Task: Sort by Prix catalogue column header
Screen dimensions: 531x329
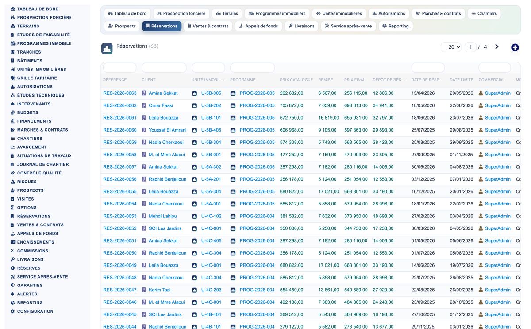Action: pos(296,80)
